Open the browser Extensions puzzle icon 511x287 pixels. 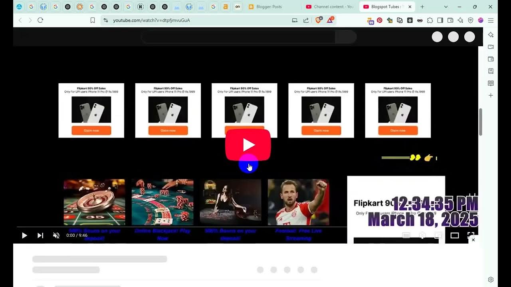tap(430, 20)
